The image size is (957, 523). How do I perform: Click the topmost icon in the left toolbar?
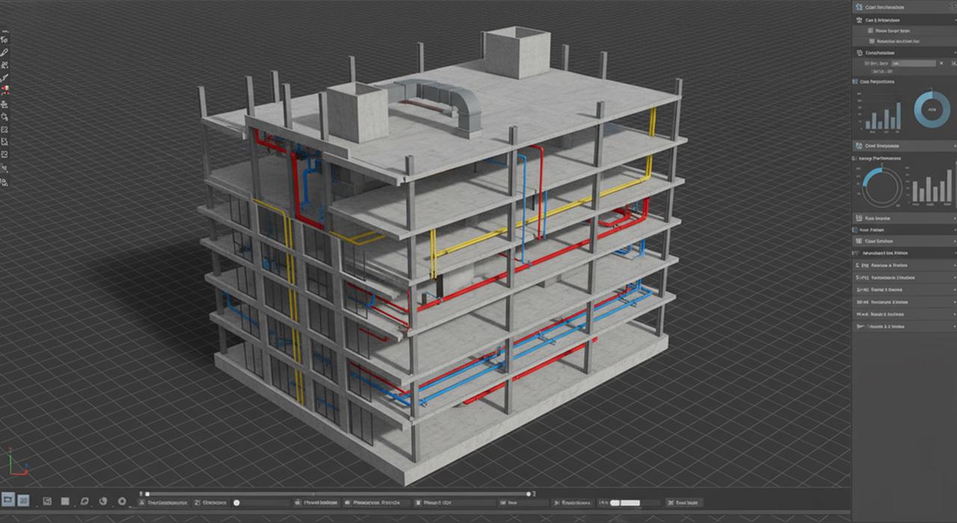(5, 40)
